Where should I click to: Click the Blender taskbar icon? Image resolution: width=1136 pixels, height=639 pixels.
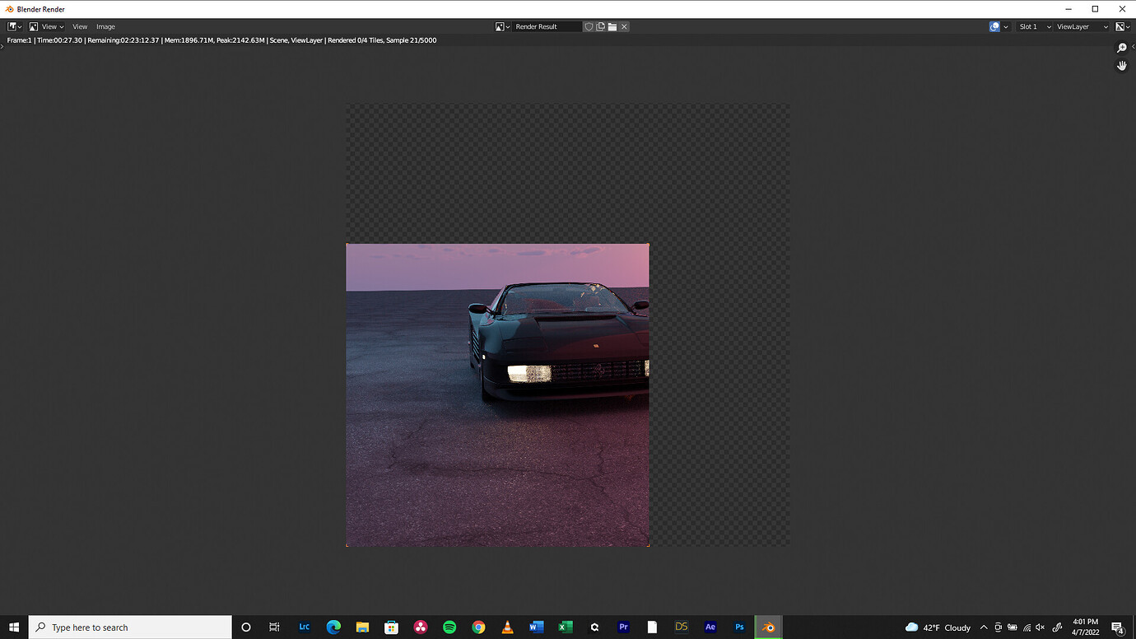(768, 627)
